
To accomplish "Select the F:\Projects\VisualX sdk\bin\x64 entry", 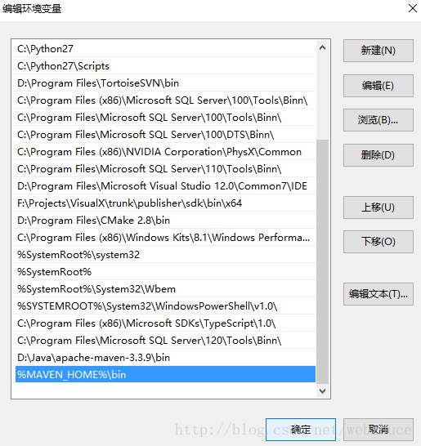I will pos(164,203).
